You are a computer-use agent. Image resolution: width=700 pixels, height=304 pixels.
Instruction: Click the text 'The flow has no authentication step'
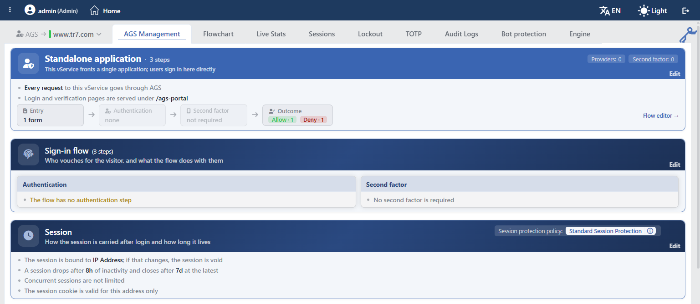click(81, 200)
